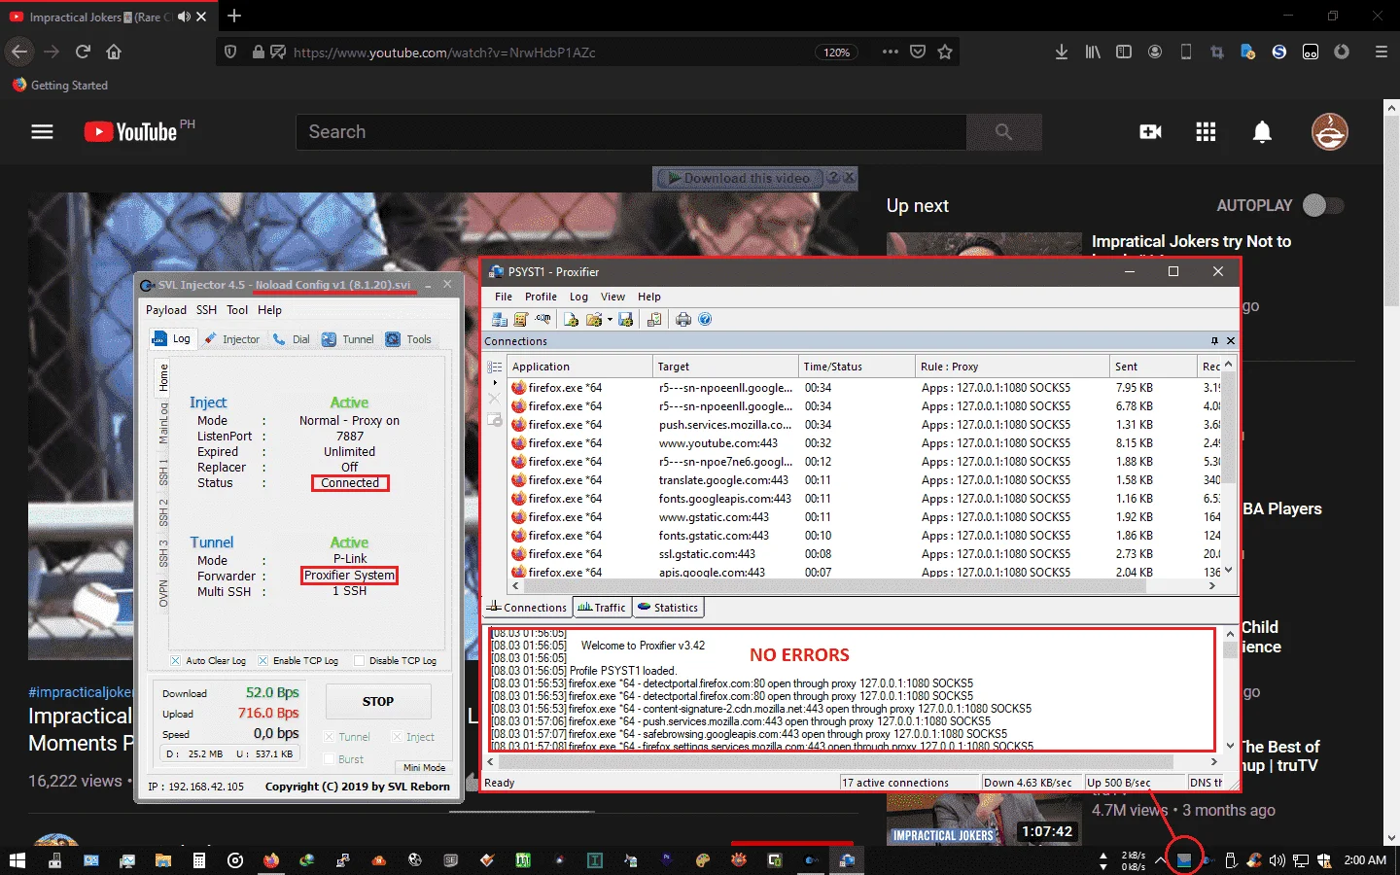The image size is (1400, 875).
Task: Toggle Enable TCP Log checkbox
Action: [x=262, y=661]
